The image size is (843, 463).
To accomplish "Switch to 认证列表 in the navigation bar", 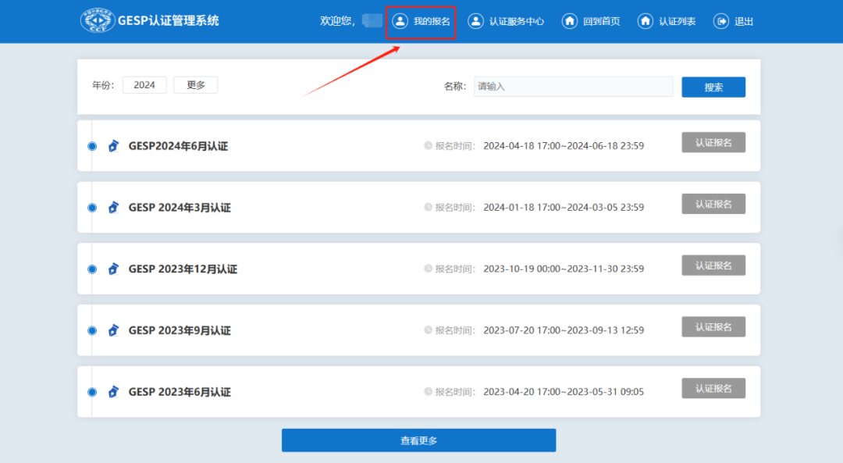I will tap(667, 21).
